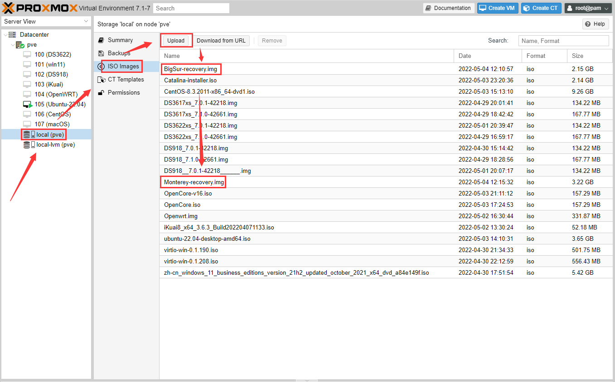The image size is (615, 382).
Task: Click the Datacenter server icon
Action: (x=12, y=34)
